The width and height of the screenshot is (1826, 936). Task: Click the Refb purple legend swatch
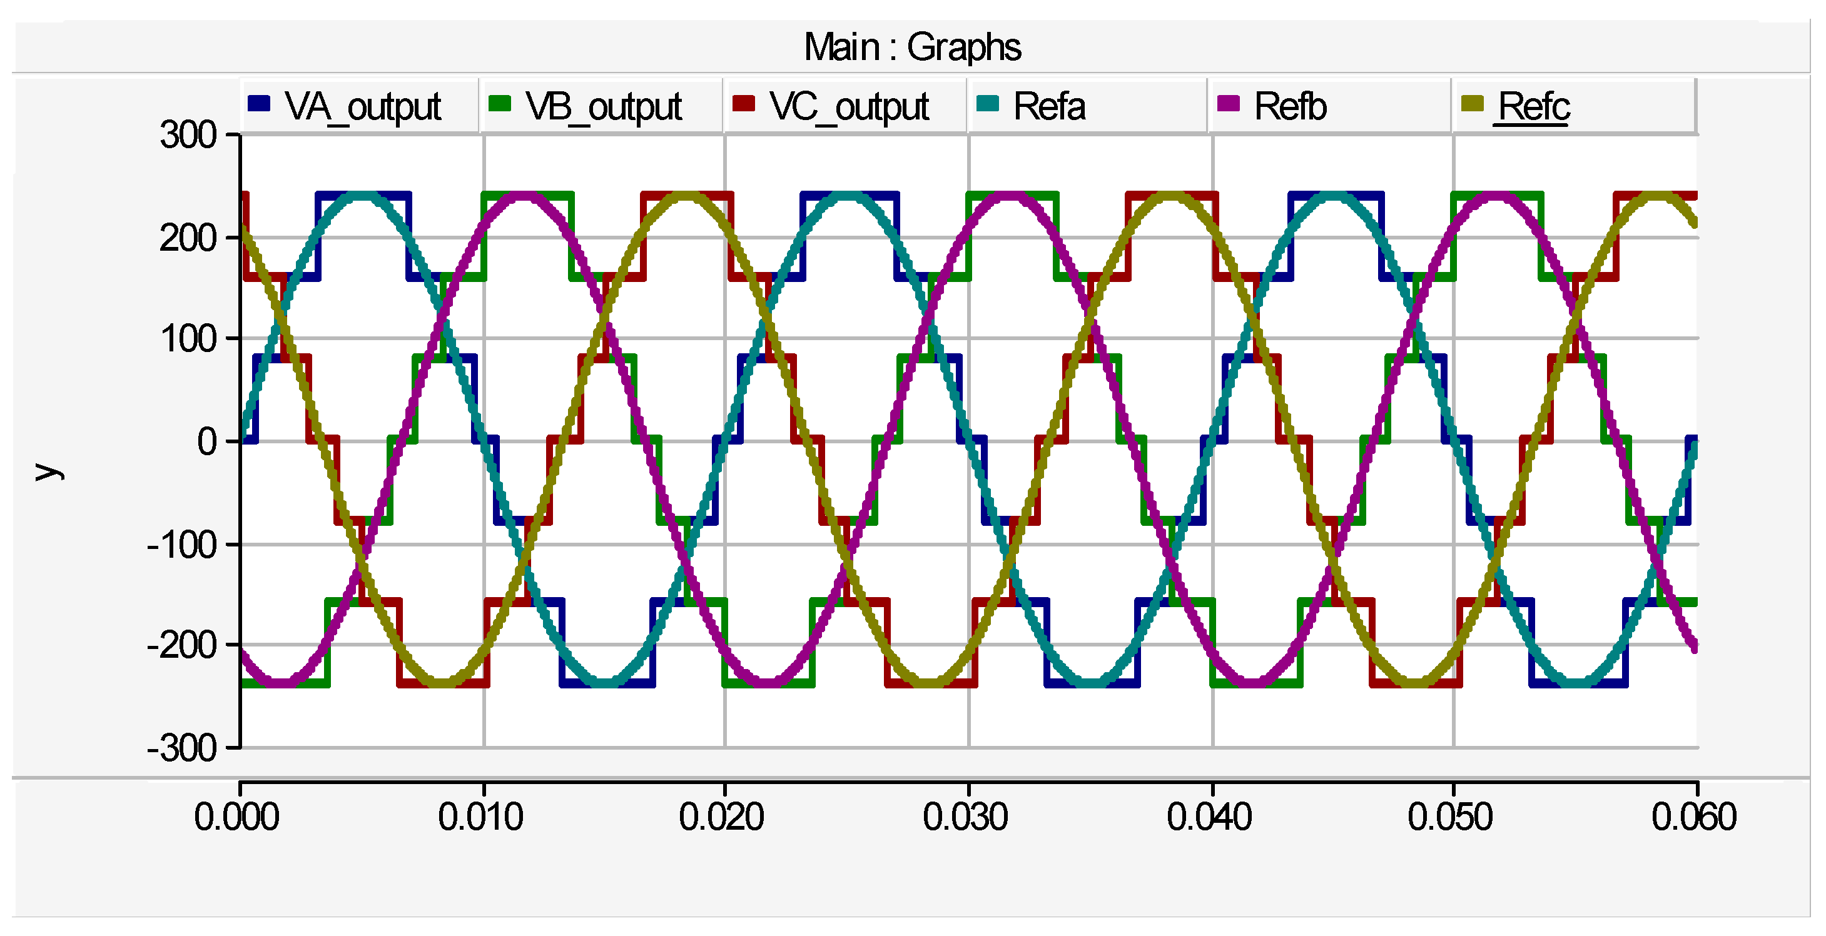(x=1229, y=103)
